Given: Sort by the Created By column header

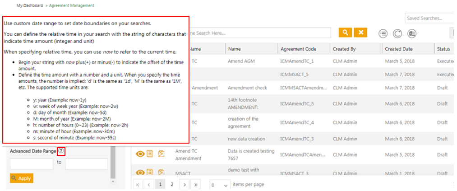Looking at the screenshot, I should point(356,49).
